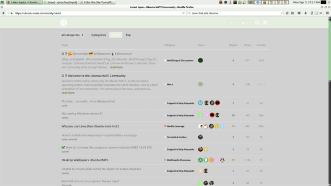This screenshot has height=186, width=331.
Task: Click the page vertical scrollbar
Action: [x=330, y=101]
